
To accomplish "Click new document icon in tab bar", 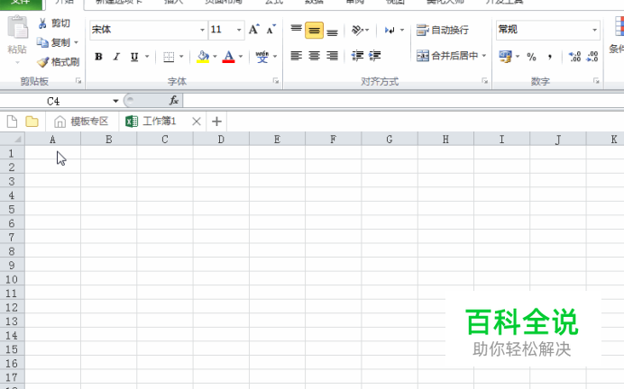I will [x=12, y=122].
